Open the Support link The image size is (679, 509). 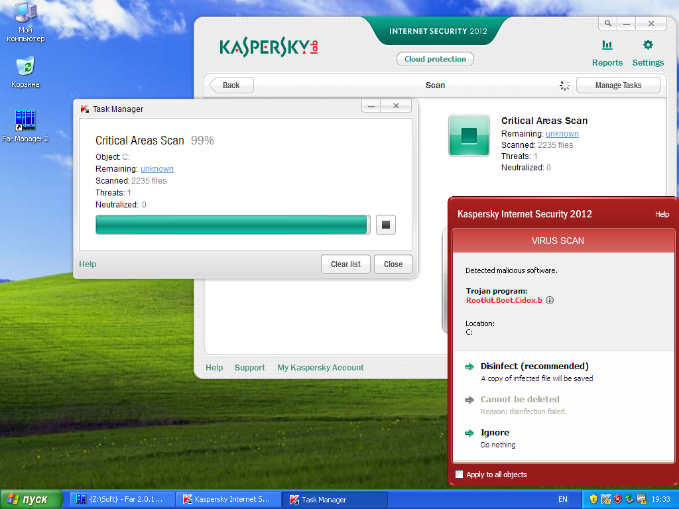pyautogui.click(x=249, y=367)
